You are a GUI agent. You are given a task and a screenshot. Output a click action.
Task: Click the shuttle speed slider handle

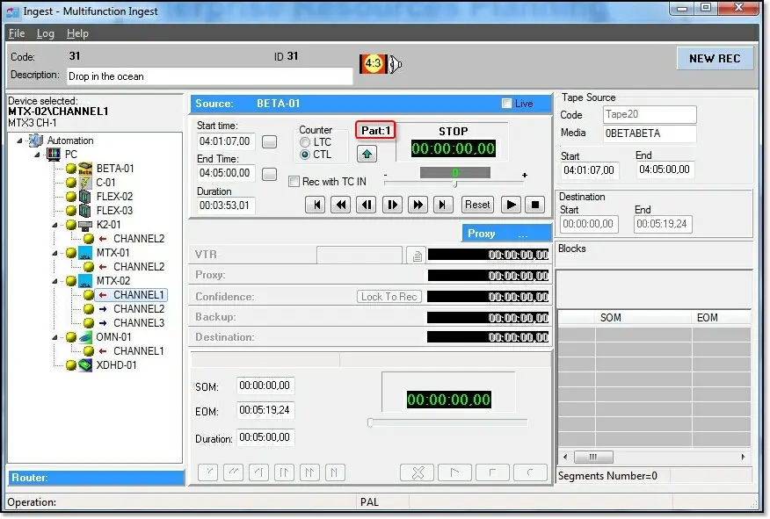[454, 184]
